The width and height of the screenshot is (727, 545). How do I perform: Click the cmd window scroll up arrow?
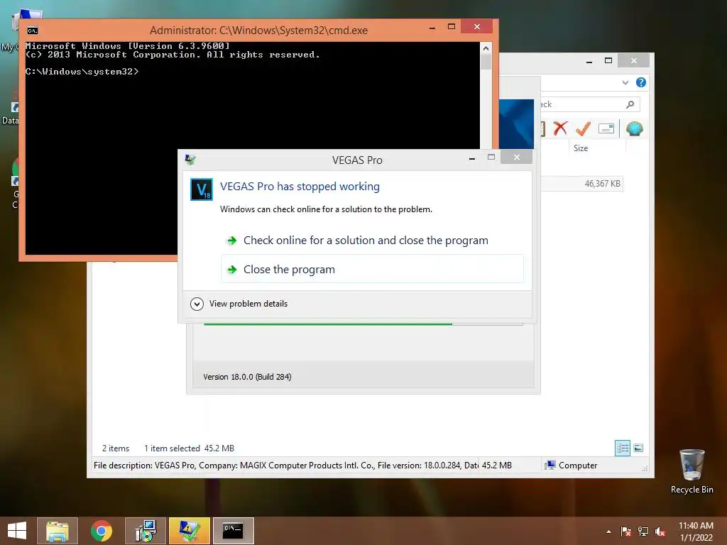pyautogui.click(x=486, y=48)
